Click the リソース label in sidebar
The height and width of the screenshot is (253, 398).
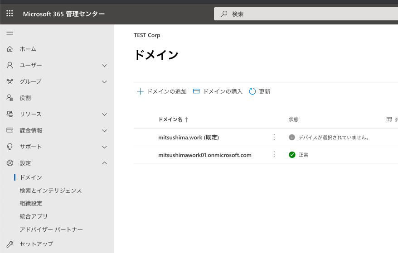[30, 115]
